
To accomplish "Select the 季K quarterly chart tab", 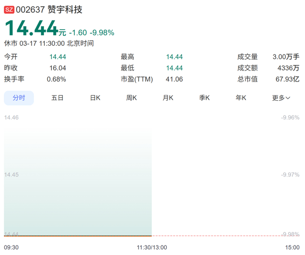I will (204, 98).
